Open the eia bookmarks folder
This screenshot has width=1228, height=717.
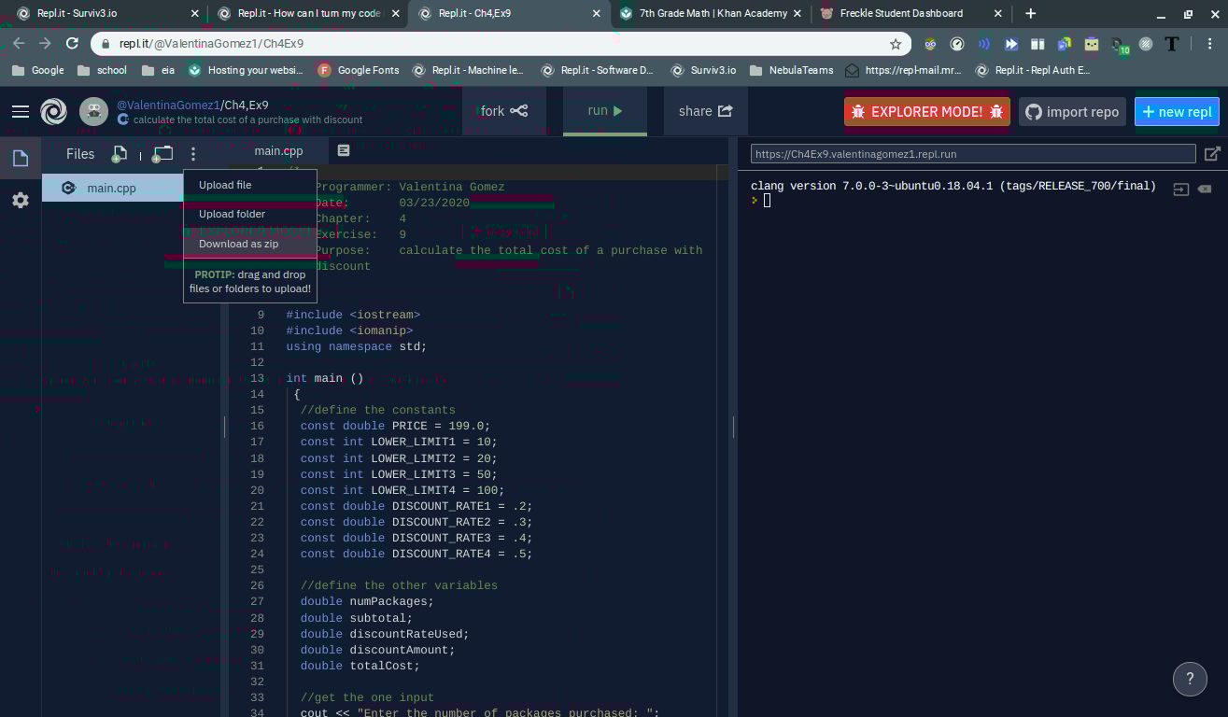(x=158, y=70)
